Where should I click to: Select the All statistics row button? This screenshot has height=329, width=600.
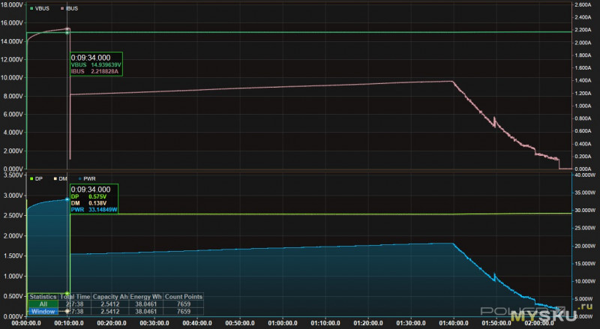coord(43,304)
